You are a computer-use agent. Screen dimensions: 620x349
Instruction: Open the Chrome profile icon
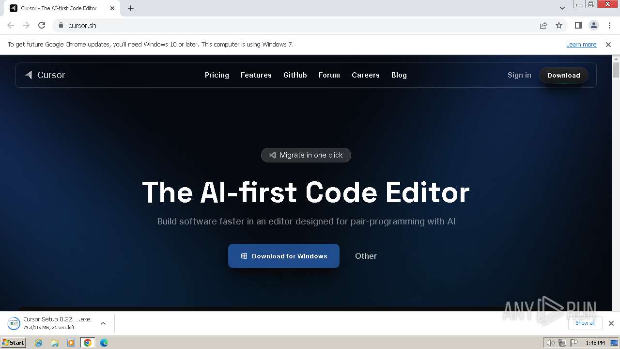[594, 25]
